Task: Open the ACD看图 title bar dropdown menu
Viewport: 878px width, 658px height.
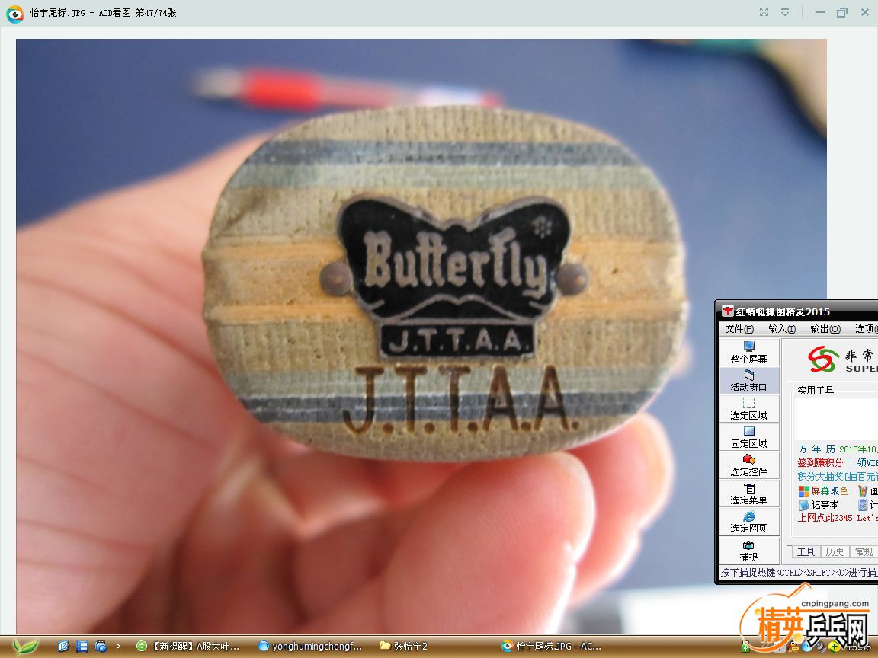Action: click(x=785, y=11)
